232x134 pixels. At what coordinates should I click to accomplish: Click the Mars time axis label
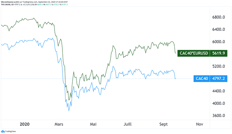coord(59,124)
